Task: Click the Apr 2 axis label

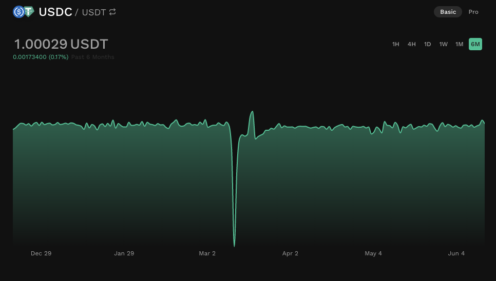Action: tap(290, 253)
